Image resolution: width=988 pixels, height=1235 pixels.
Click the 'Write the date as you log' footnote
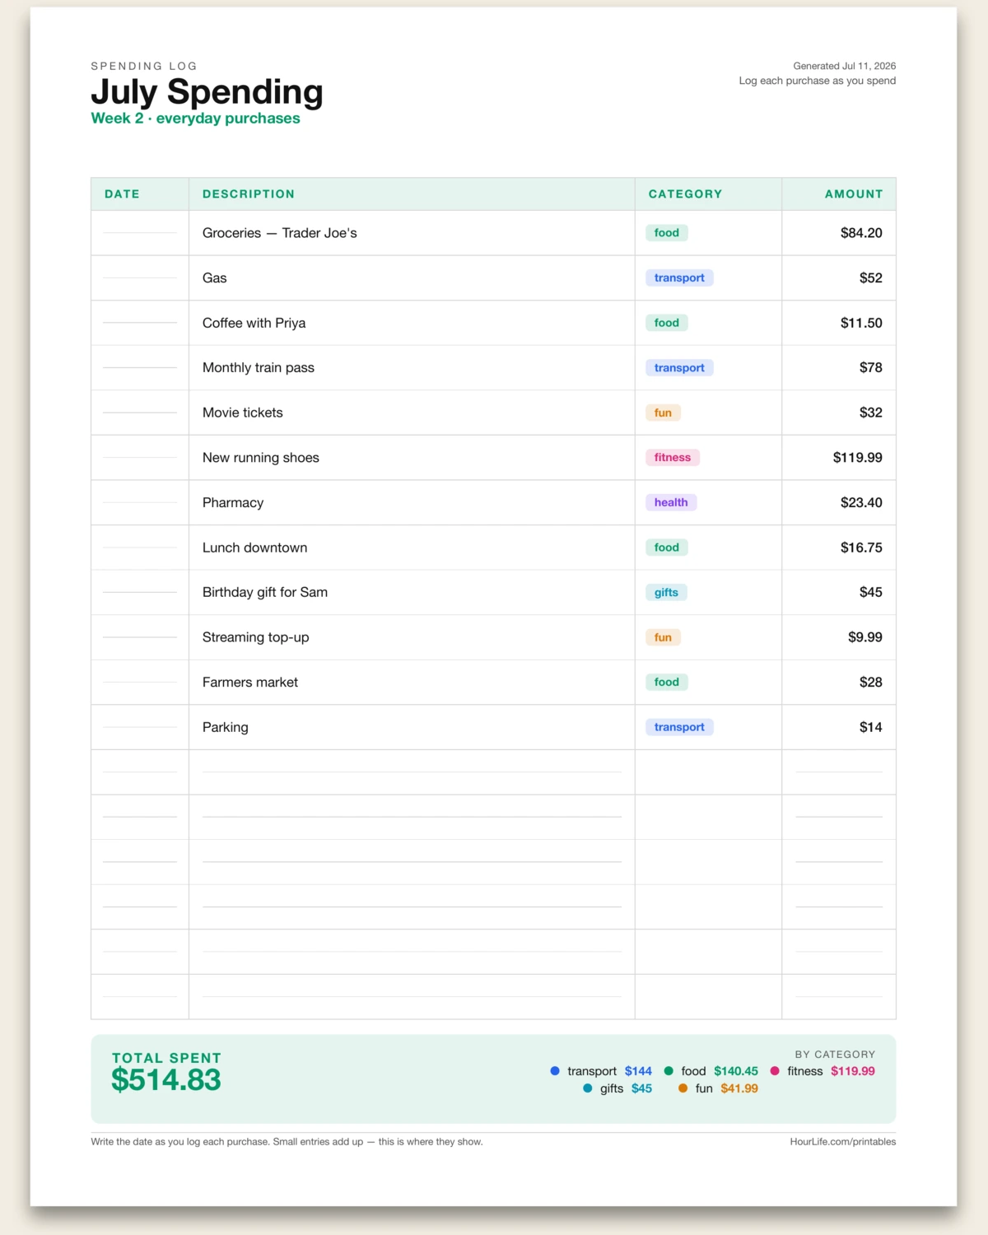(x=287, y=1142)
